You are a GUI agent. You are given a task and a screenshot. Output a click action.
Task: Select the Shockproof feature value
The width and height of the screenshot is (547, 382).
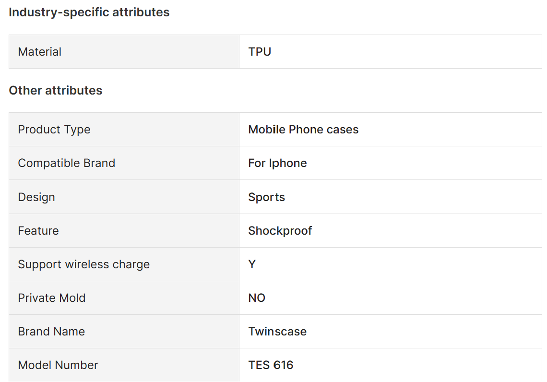tap(280, 231)
